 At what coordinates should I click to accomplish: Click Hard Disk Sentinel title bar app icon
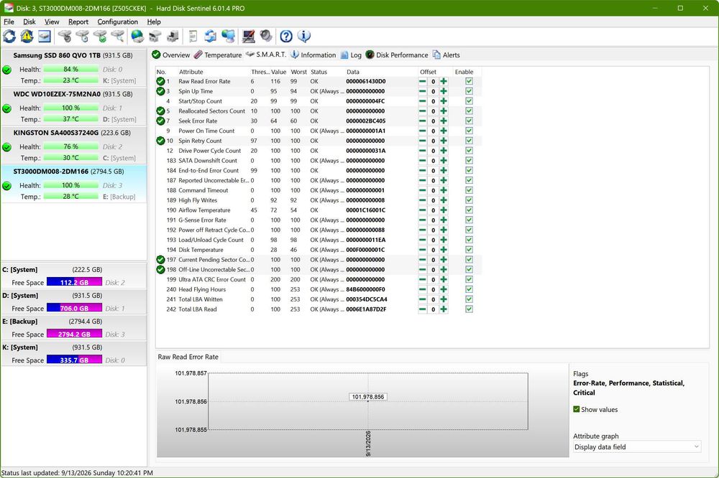9,8
